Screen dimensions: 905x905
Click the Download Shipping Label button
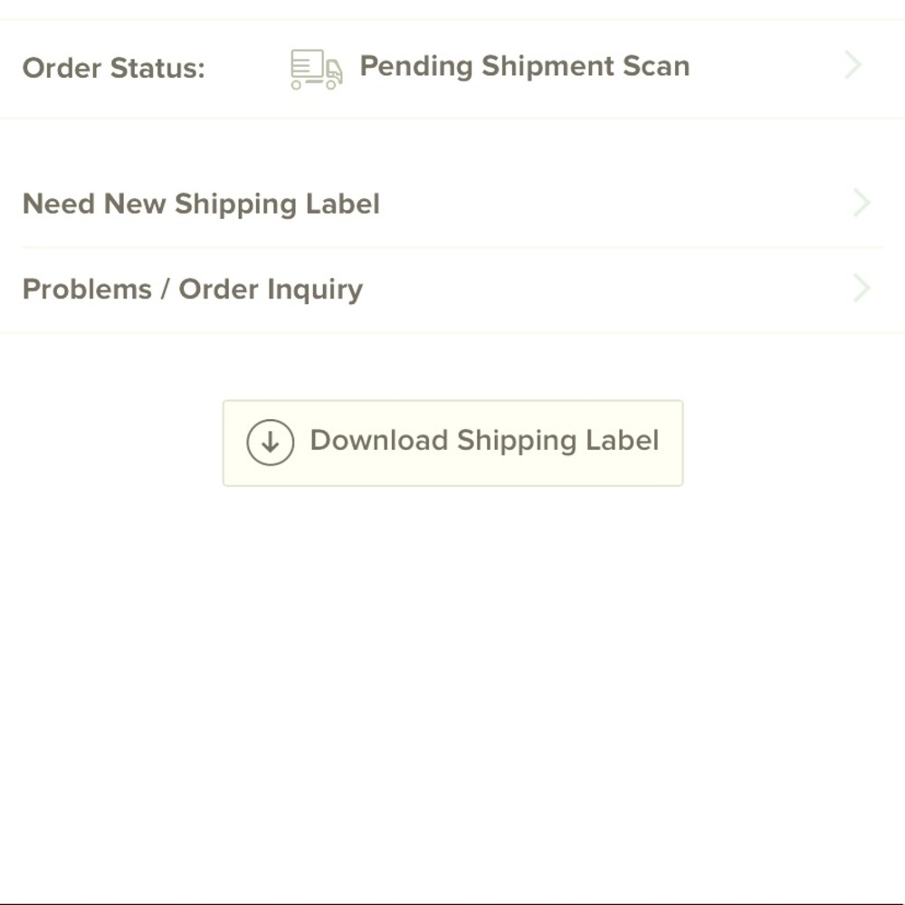pyautogui.click(x=452, y=441)
